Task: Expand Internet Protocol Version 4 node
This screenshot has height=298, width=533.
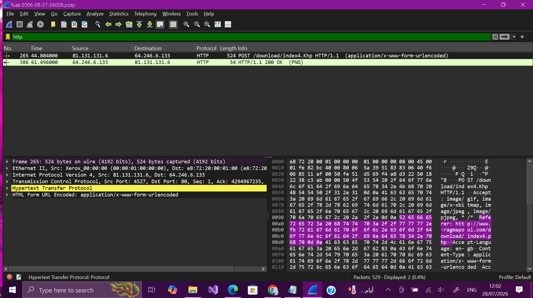Action: (7, 175)
